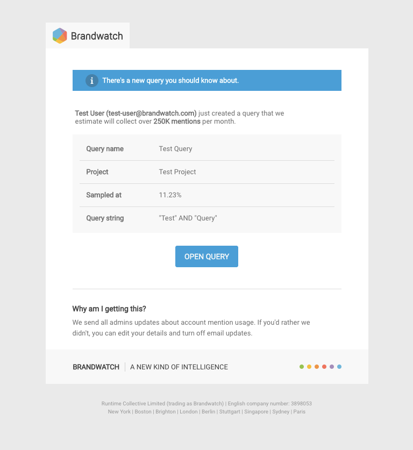Click the Brandwatch hexagon logo icon
Image resolution: width=413 pixels, height=450 pixels.
click(x=60, y=36)
